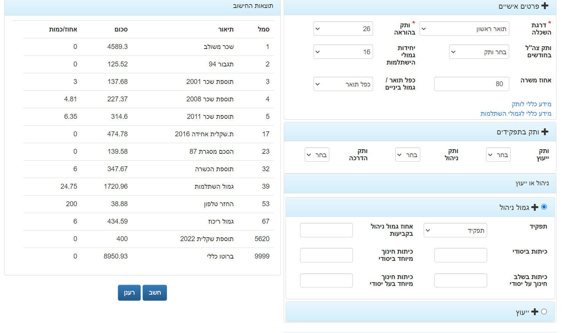
Task: Click the שכר משולב description cell
Action: point(219,47)
